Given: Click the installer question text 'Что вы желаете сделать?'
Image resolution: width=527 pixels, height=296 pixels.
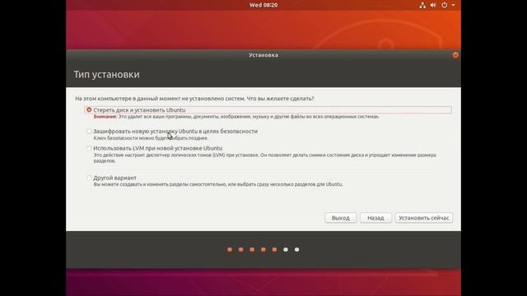Looking at the screenshot, I should pos(280,99).
